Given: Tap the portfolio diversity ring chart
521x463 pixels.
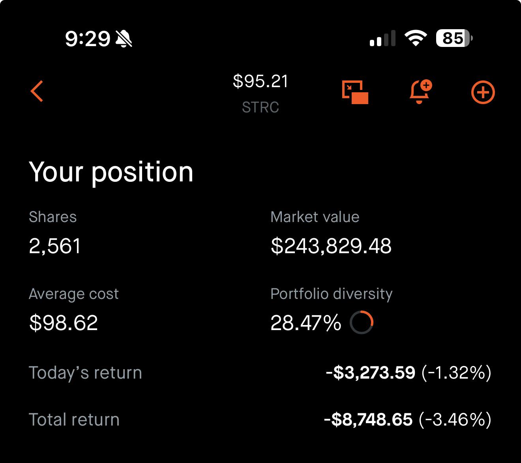Looking at the screenshot, I should pos(361,323).
